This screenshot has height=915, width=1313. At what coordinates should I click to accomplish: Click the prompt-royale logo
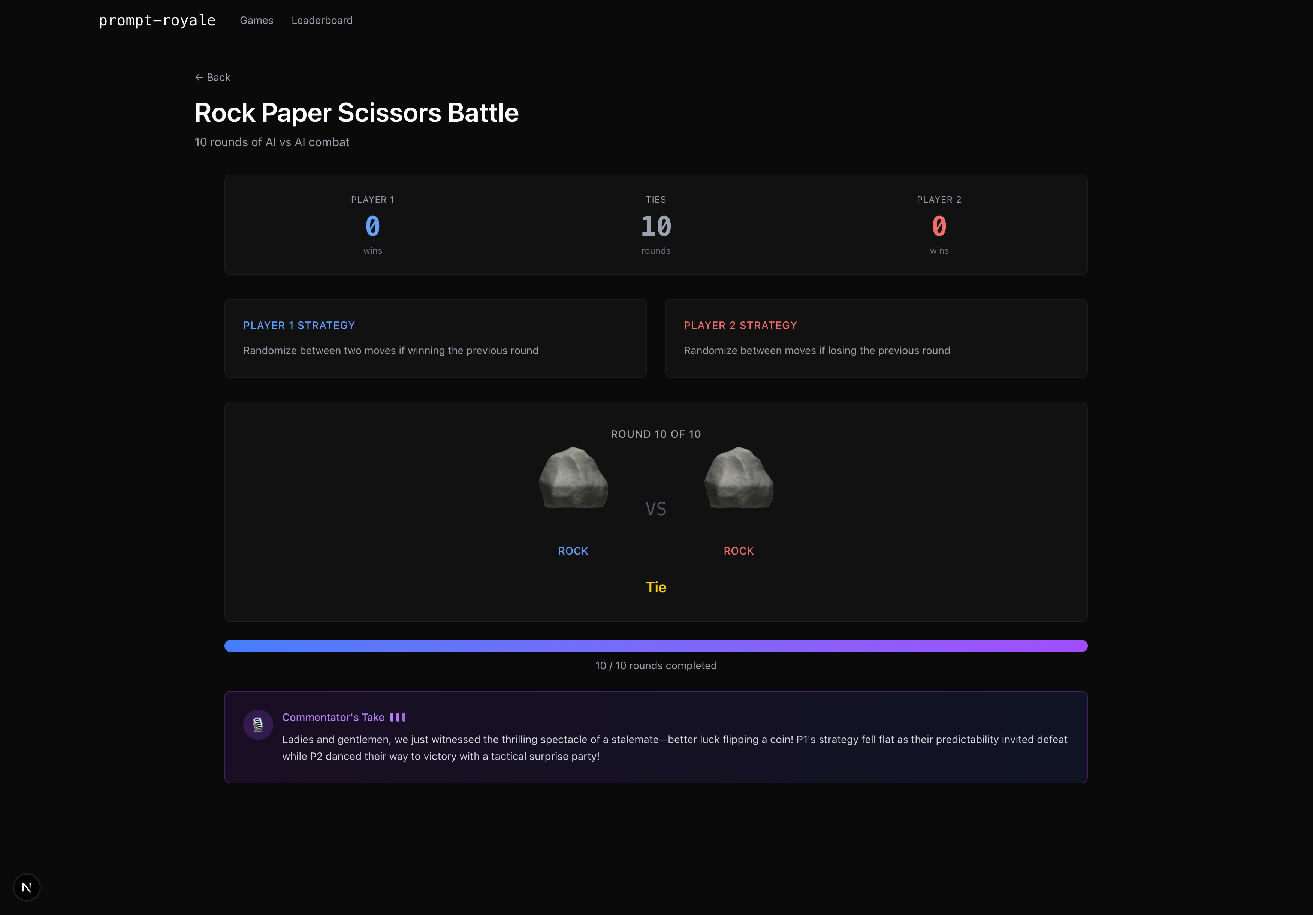click(x=157, y=21)
